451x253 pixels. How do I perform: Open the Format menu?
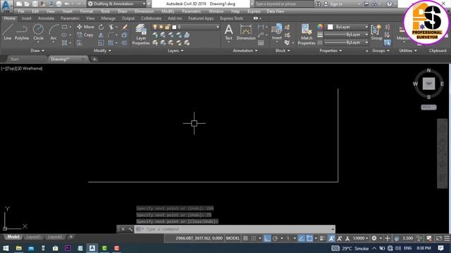(86, 11)
